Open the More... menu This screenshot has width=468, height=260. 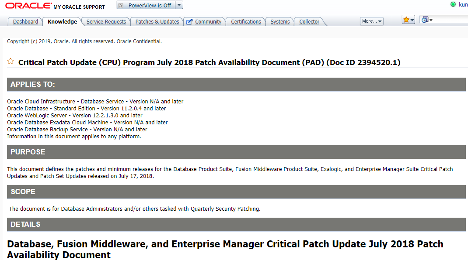click(372, 21)
